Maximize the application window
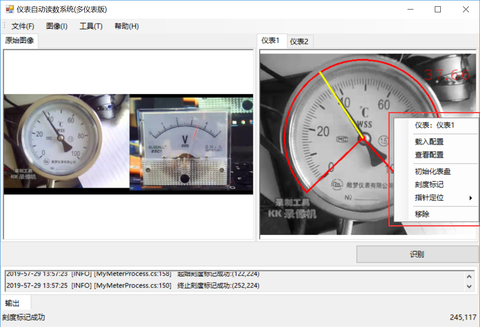The image size is (480, 327). pyautogui.click(x=438, y=10)
